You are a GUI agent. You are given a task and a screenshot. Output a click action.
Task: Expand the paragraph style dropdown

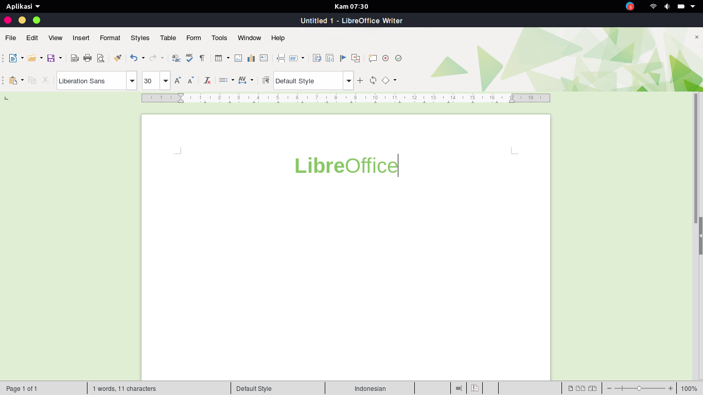coord(348,81)
